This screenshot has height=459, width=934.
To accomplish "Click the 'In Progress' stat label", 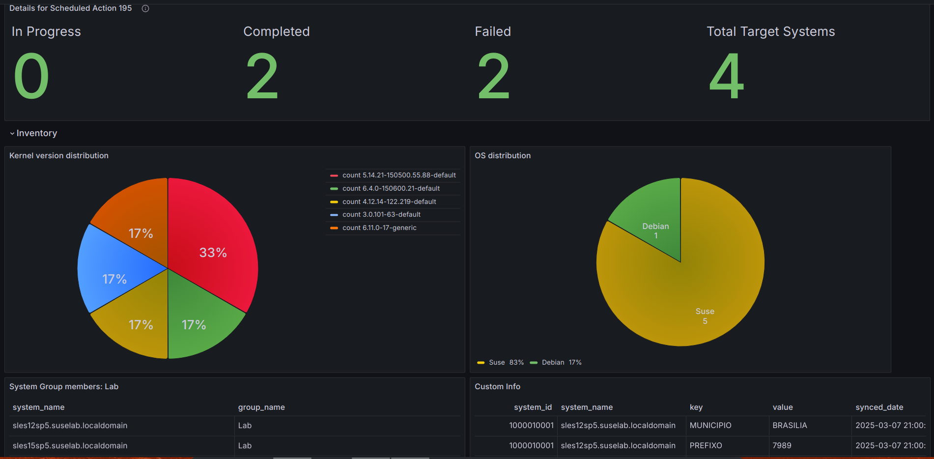I will pos(46,31).
